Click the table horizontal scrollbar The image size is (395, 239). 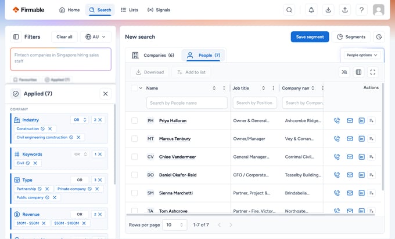pos(251,215)
